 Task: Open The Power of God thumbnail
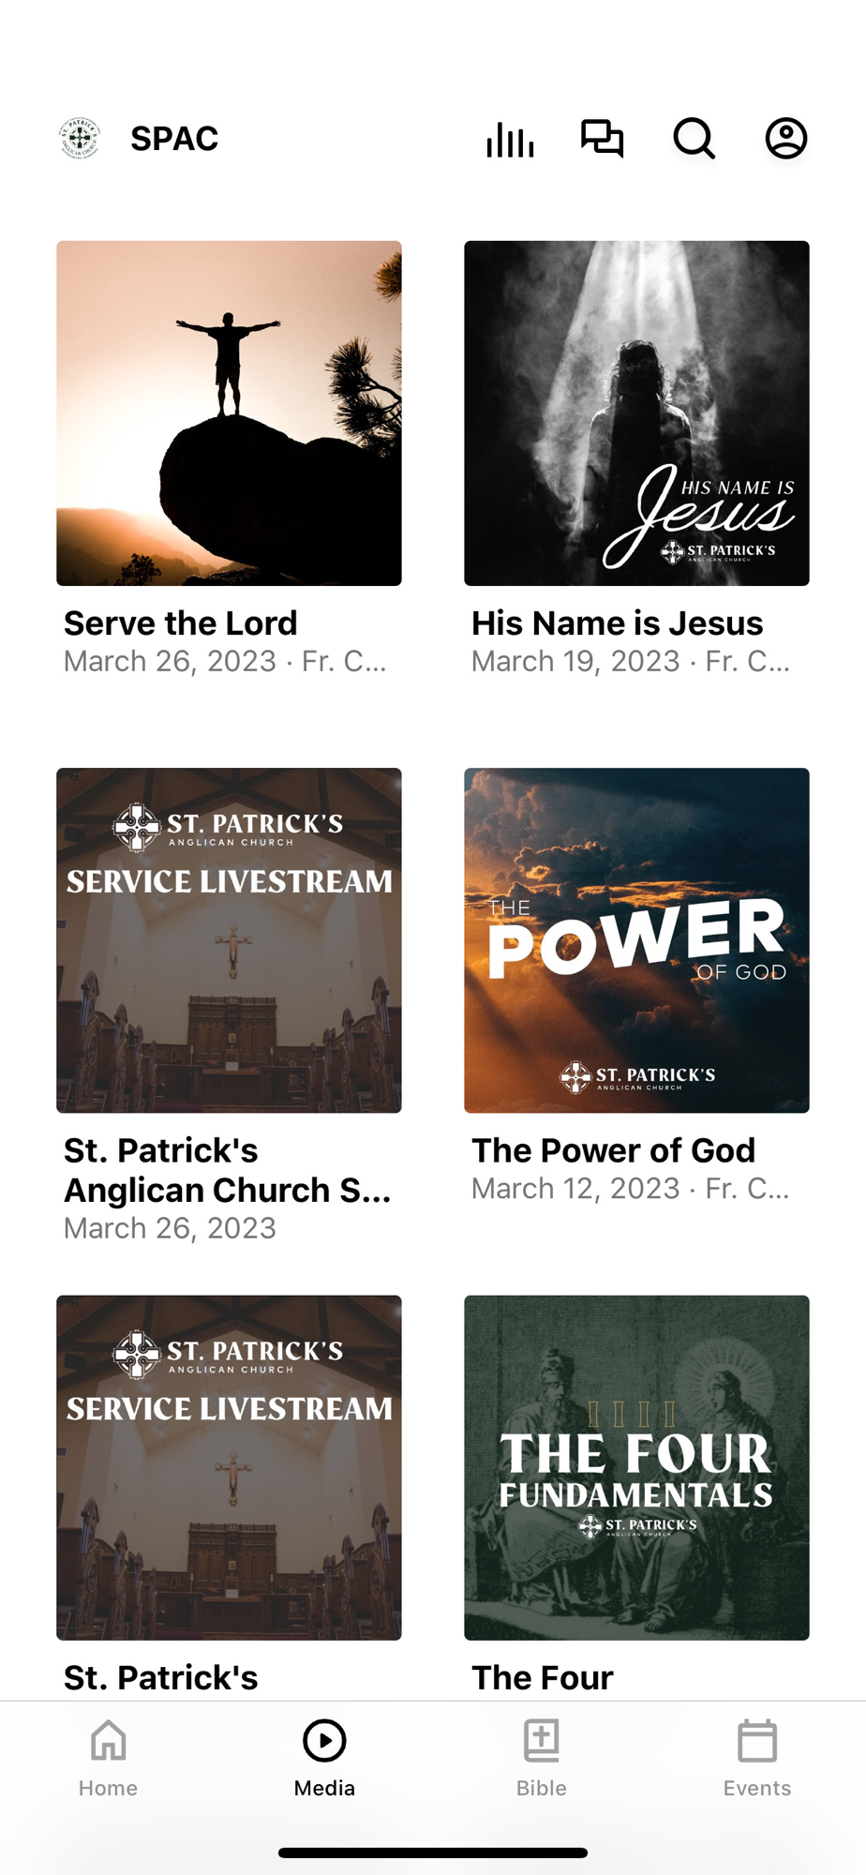point(636,940)
